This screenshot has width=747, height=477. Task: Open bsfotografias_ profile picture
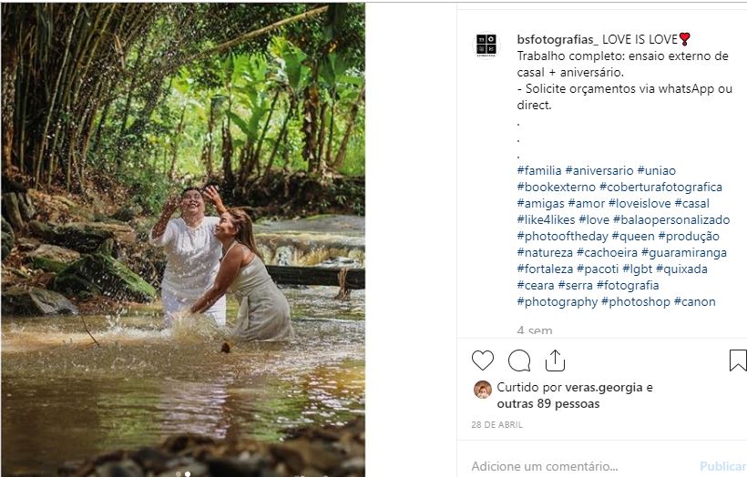[486, 46]
